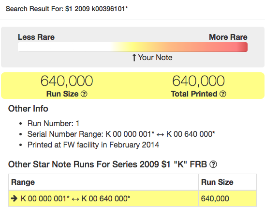This screenshot has height=212, width=265.
Task: Select the K 00 000 001* range row
Action: [x=132, y=198]
